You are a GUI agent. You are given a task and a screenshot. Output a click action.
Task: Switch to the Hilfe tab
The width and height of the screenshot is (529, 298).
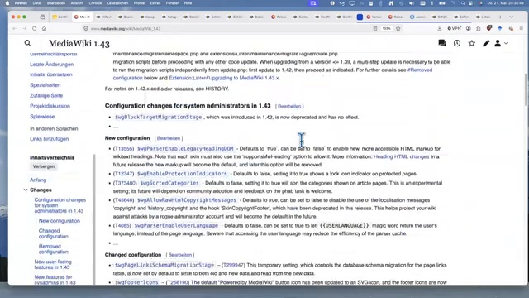pyautogui.click(x=103, y=17)
